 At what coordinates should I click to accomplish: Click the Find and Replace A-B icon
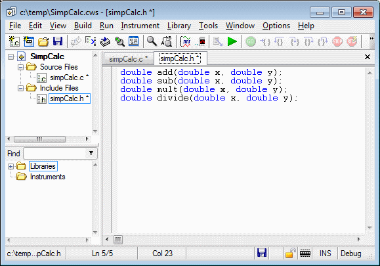167,41
